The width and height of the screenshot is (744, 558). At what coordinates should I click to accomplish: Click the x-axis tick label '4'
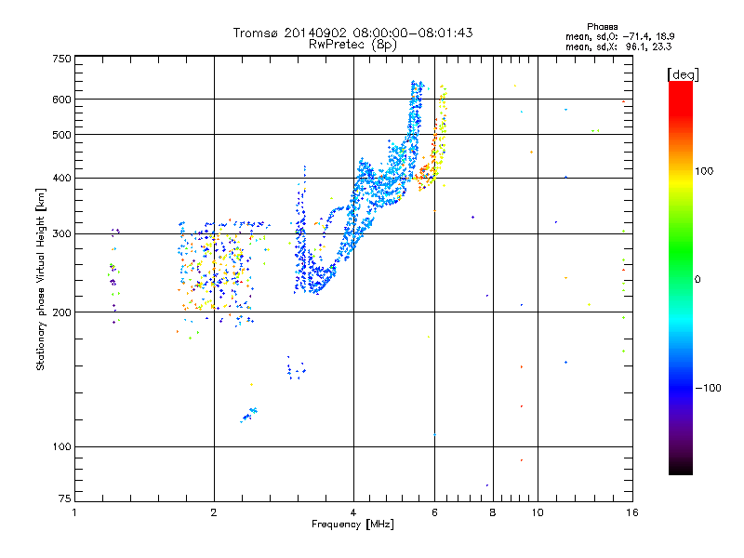point(353,512)
